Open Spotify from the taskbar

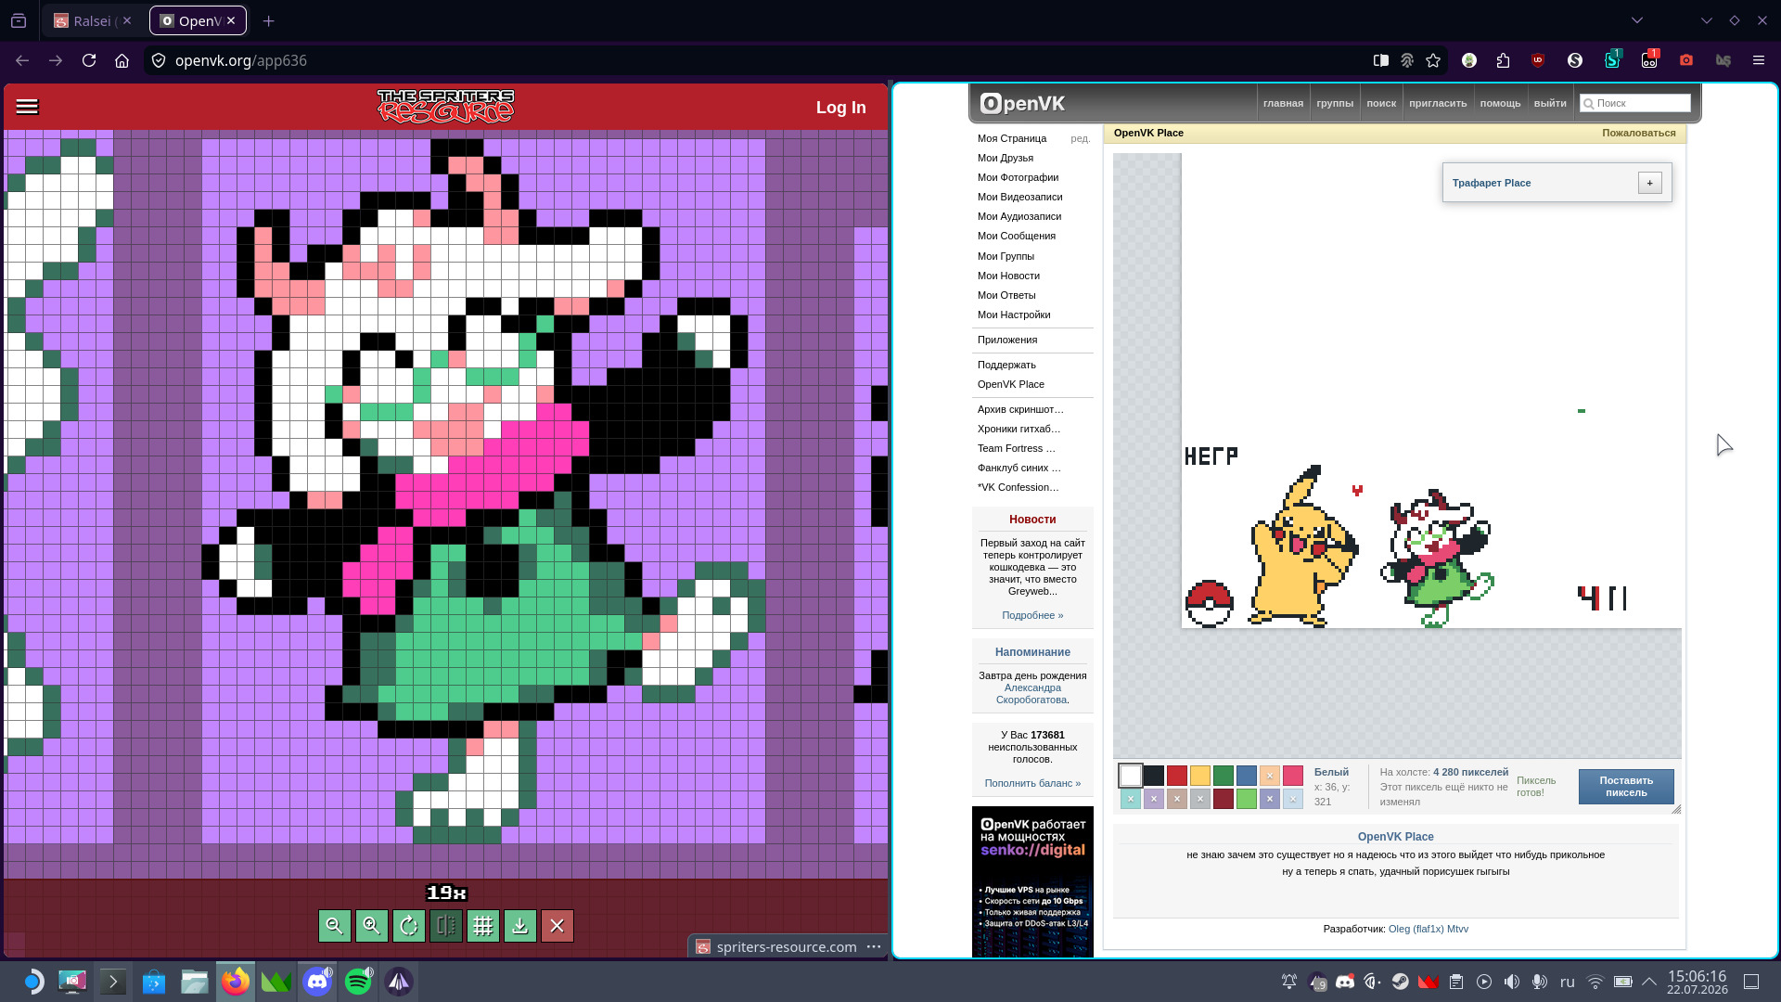coord(358,982)
